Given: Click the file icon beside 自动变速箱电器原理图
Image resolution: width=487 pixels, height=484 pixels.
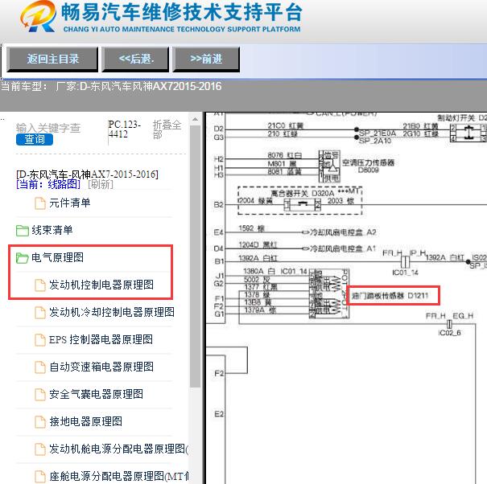Looking at the screenshot, I should [40, 367].
